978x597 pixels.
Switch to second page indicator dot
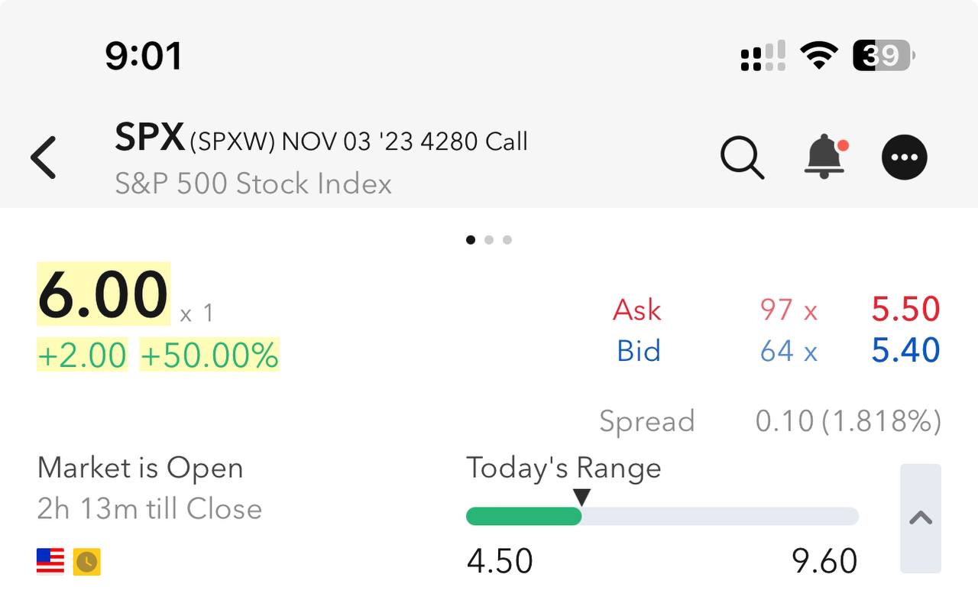click(x=489, y=240)
